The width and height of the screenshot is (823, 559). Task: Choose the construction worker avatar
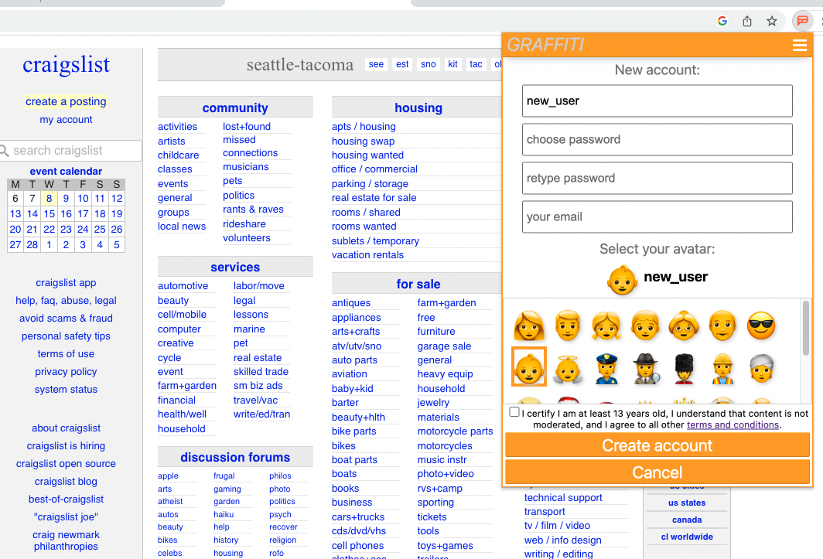coord(722,368)
